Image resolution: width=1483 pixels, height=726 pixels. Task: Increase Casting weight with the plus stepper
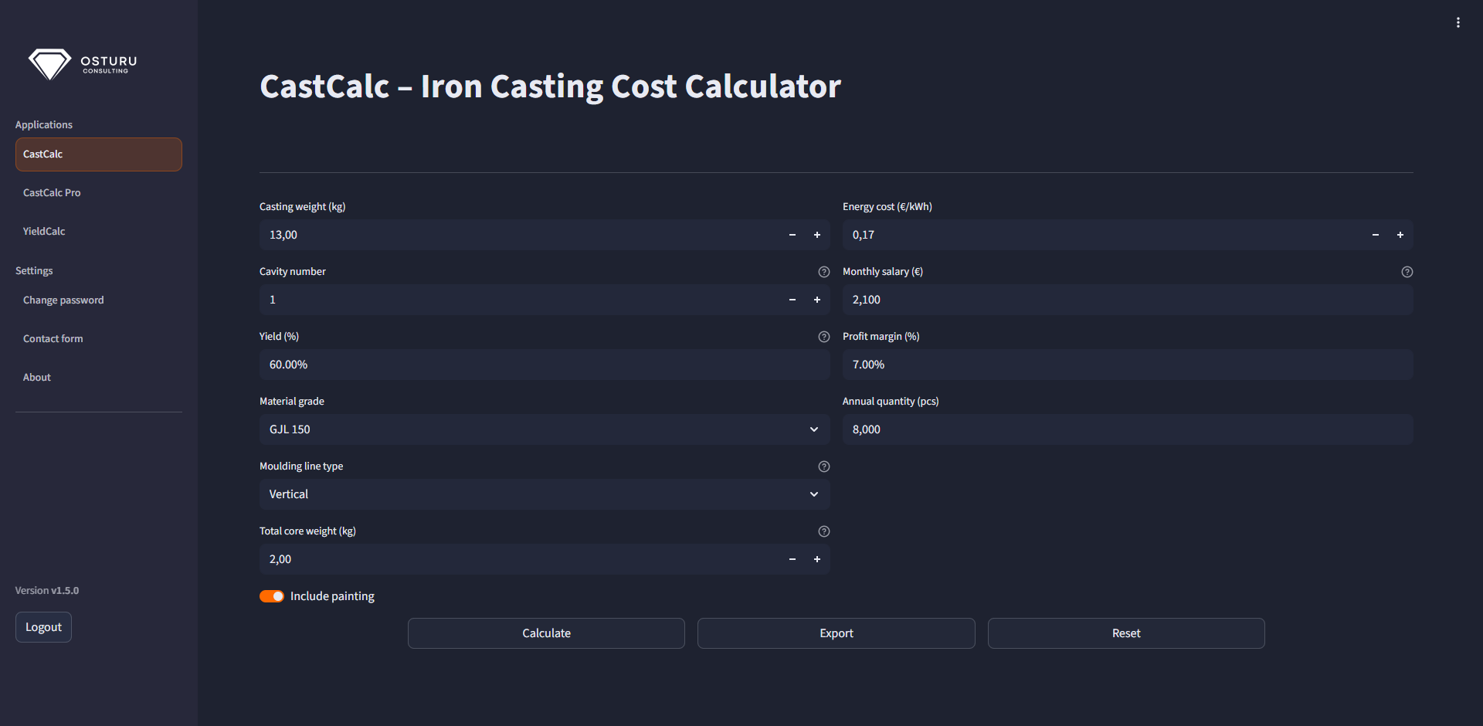tap(817, 235)
